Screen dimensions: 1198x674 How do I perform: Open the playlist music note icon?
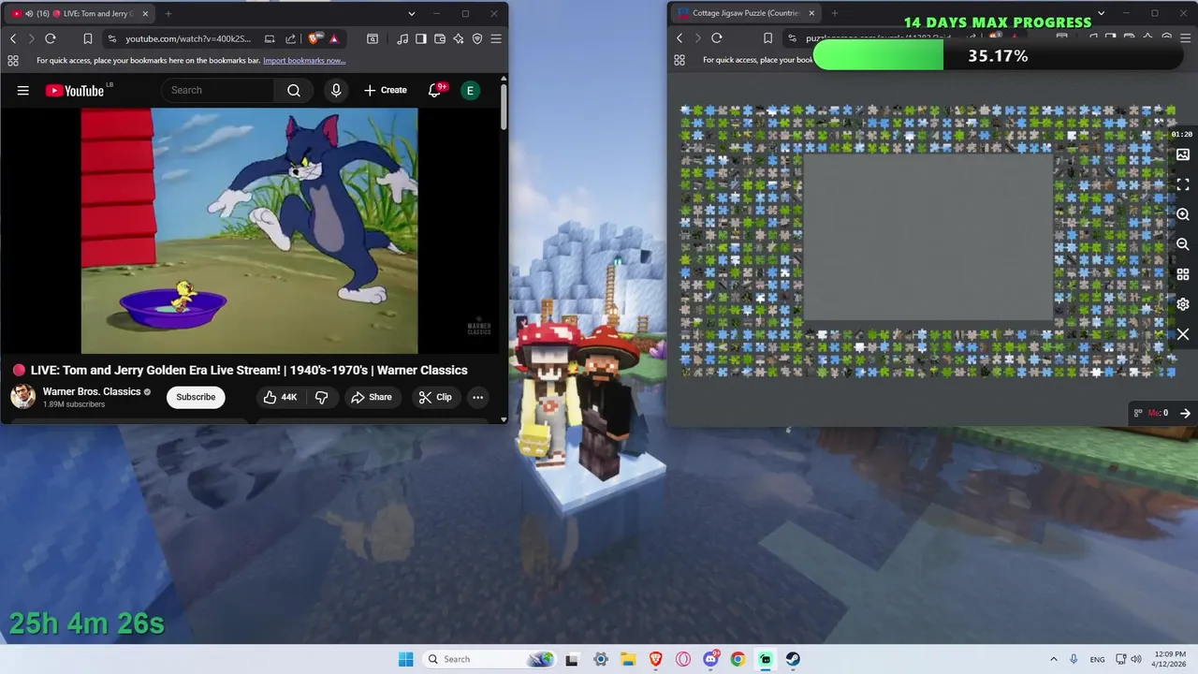(x=402, y=38)
